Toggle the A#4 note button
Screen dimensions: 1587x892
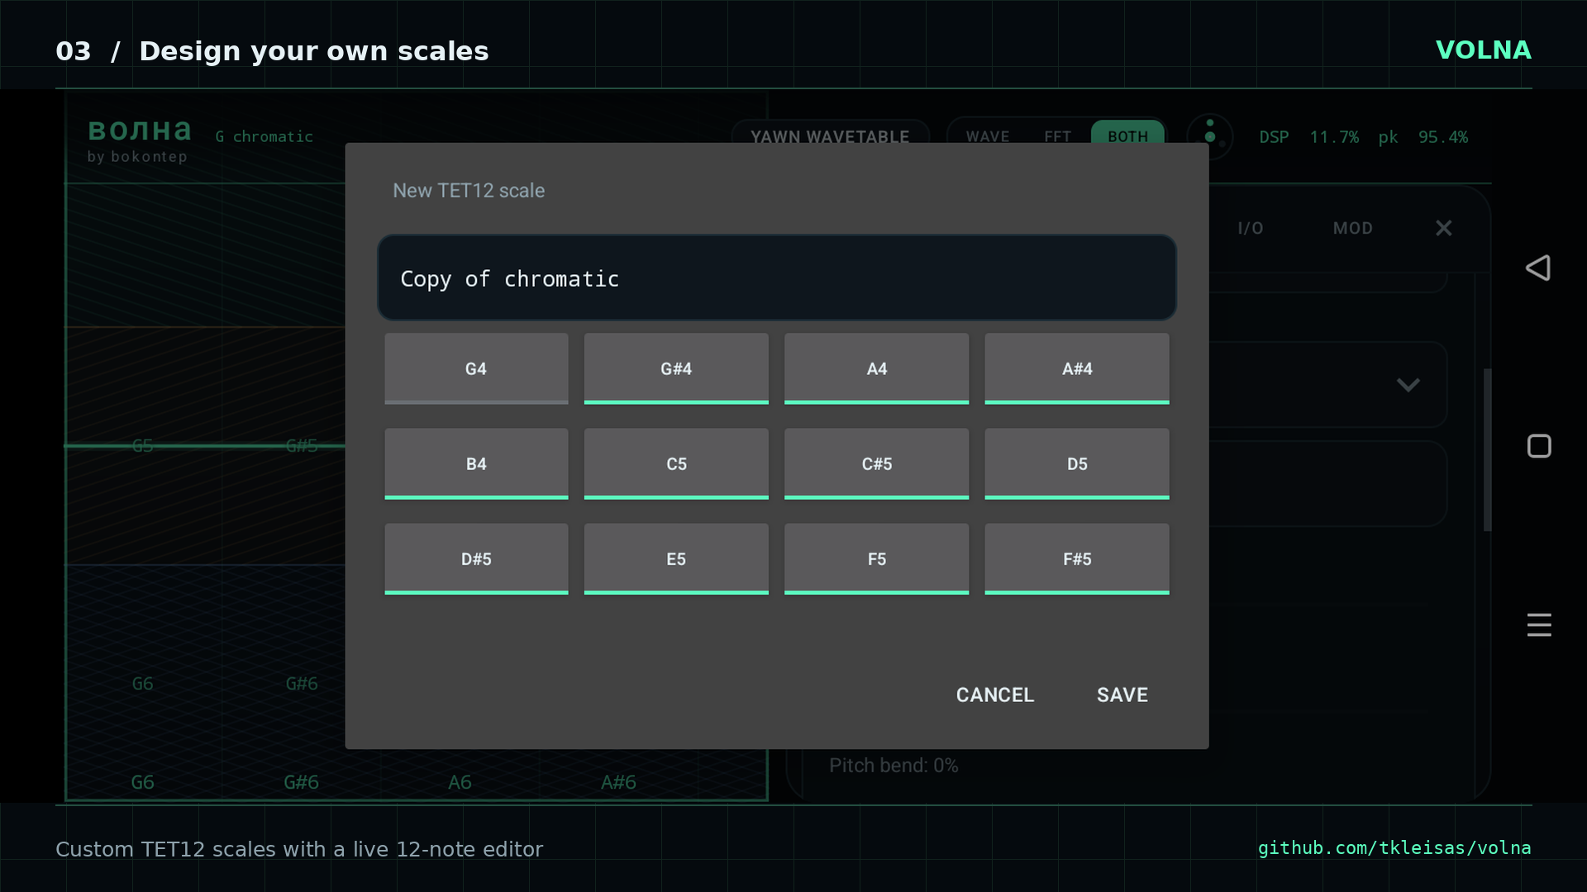click(x=1077, y=368)
